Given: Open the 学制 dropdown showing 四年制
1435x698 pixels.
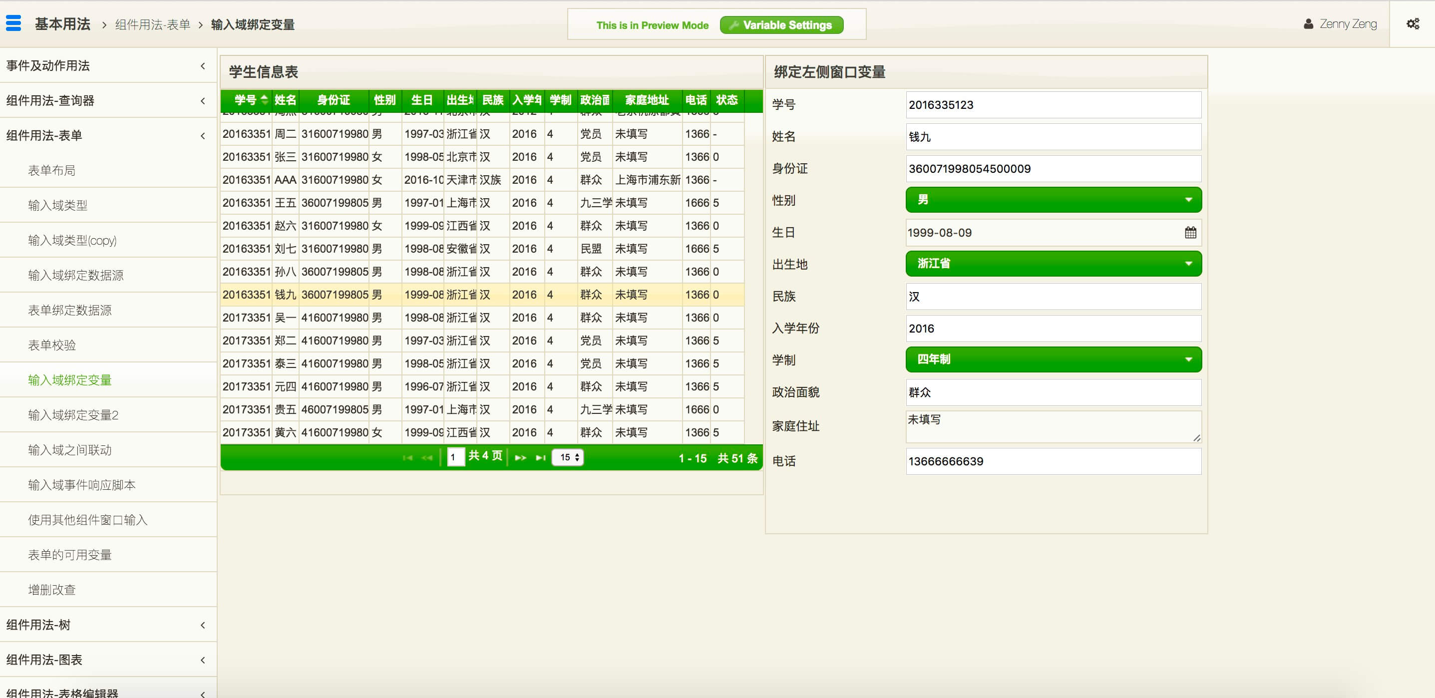Looking at the screenshot, I should (1053, 359).
